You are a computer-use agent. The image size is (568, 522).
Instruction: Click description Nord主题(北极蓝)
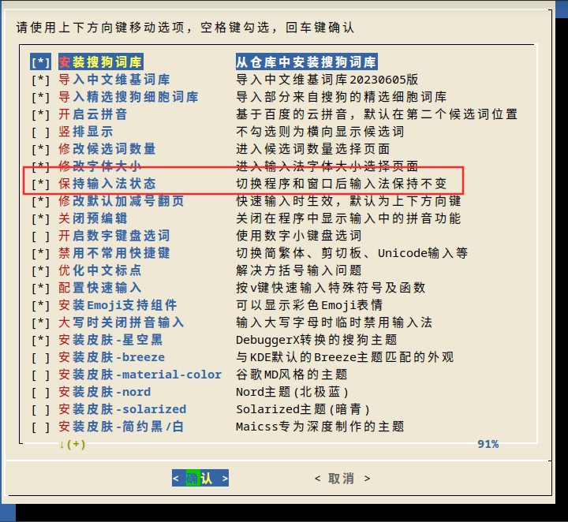click(293, 393)
